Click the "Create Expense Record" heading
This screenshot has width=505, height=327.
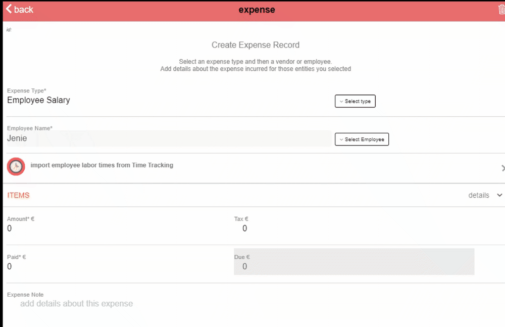pyautogui.click(x=256, y=45)
